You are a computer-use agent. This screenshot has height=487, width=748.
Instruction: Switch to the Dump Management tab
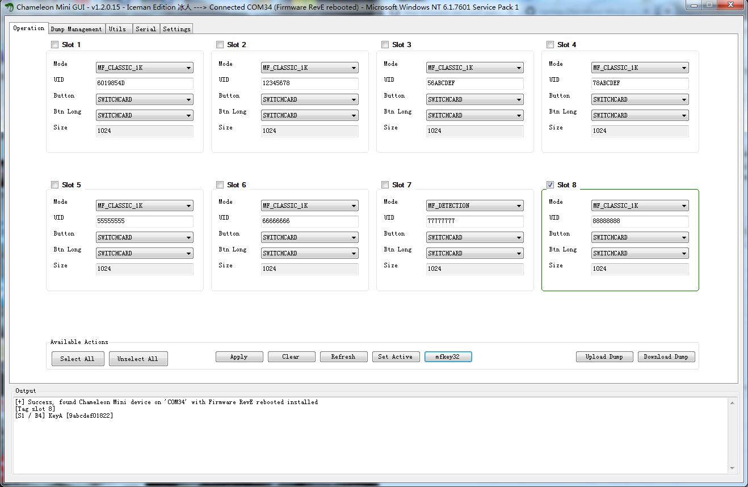[76, 28]
